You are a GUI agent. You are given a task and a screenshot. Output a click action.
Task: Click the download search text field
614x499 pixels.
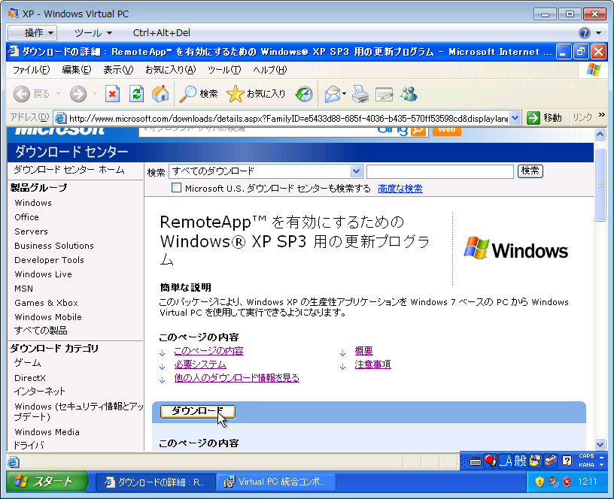click(x=439, y=171)
